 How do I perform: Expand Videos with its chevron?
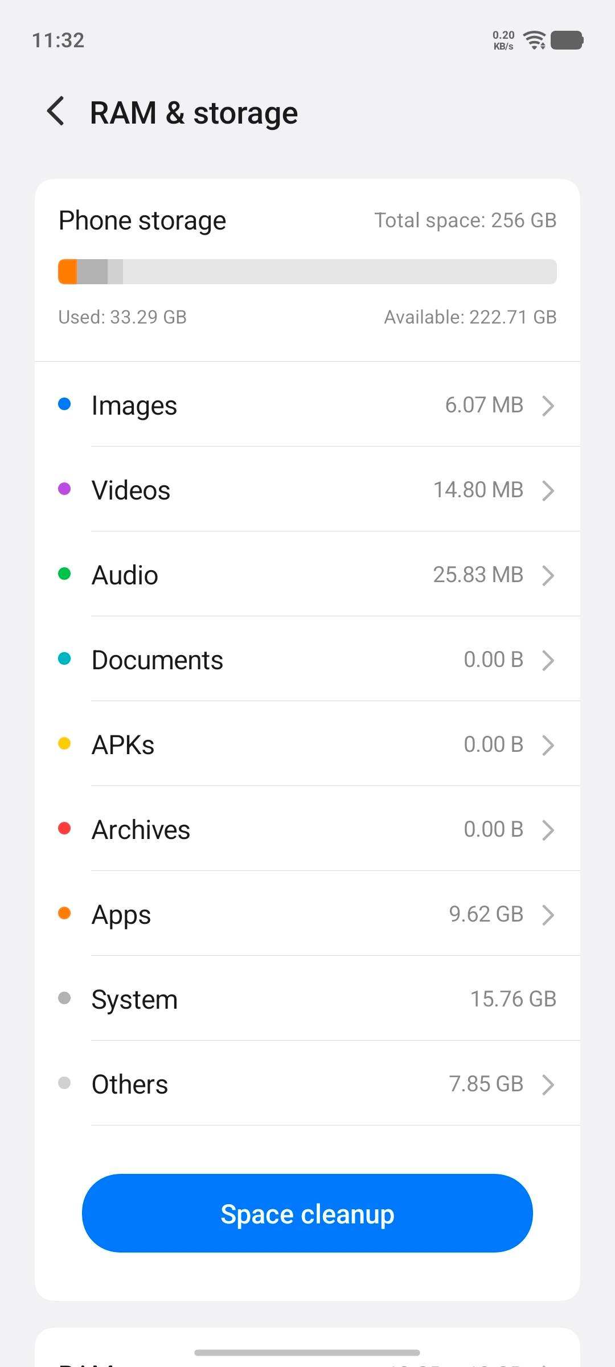[x=548, y=490]
